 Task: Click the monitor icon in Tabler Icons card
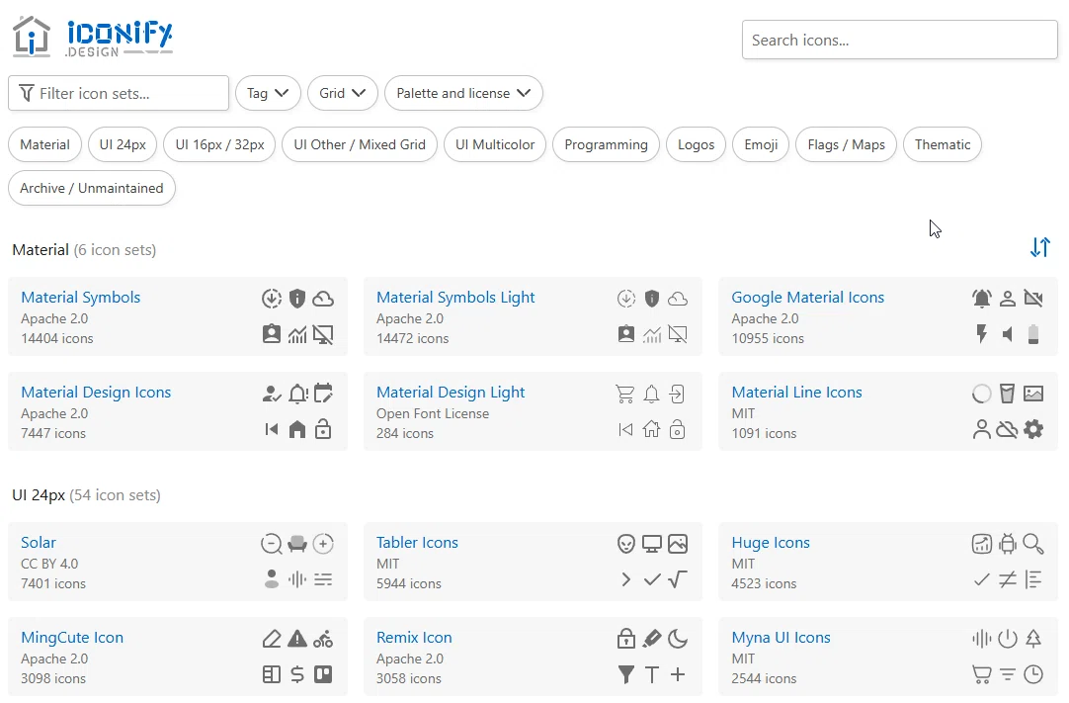pyautogui.click(x=652, y=544)
